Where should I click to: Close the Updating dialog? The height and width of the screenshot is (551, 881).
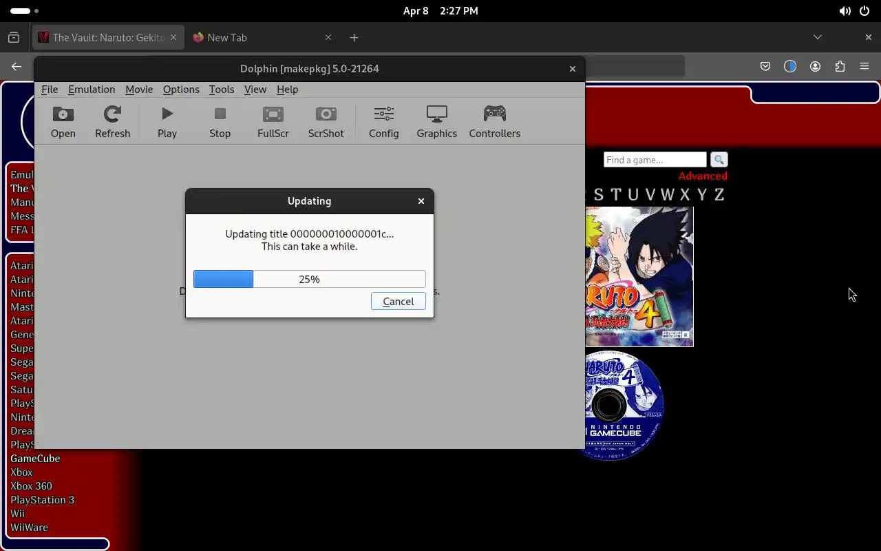point(421,201)
